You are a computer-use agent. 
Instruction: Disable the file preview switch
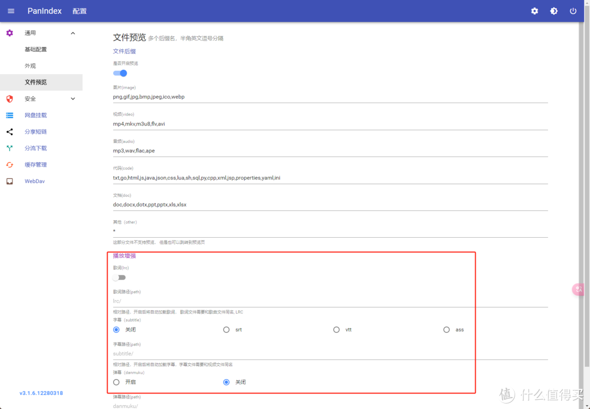[x=120, y=73]
